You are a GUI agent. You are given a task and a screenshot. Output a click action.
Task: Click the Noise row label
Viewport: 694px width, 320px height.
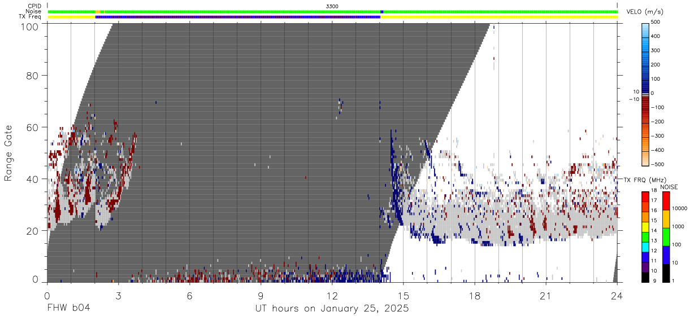33,11
